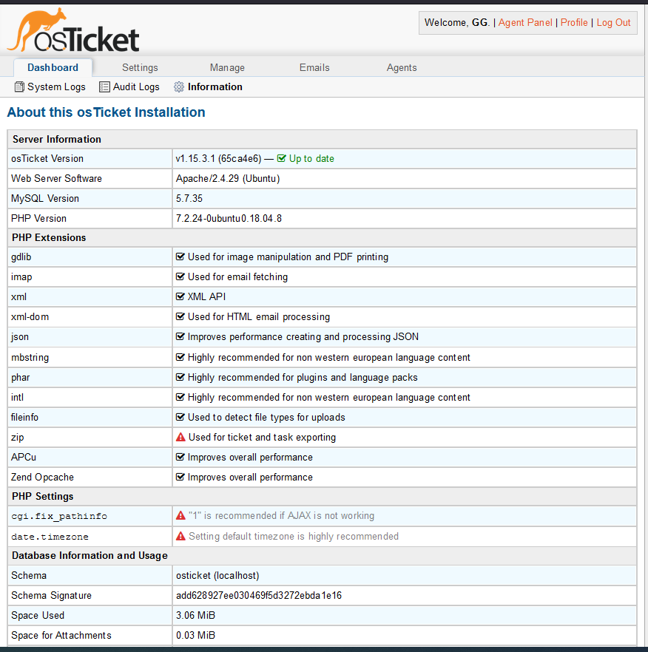Viewport: 648px width, 652px height.
Task: Click the mbstring extension check icon
Action: 180,357
